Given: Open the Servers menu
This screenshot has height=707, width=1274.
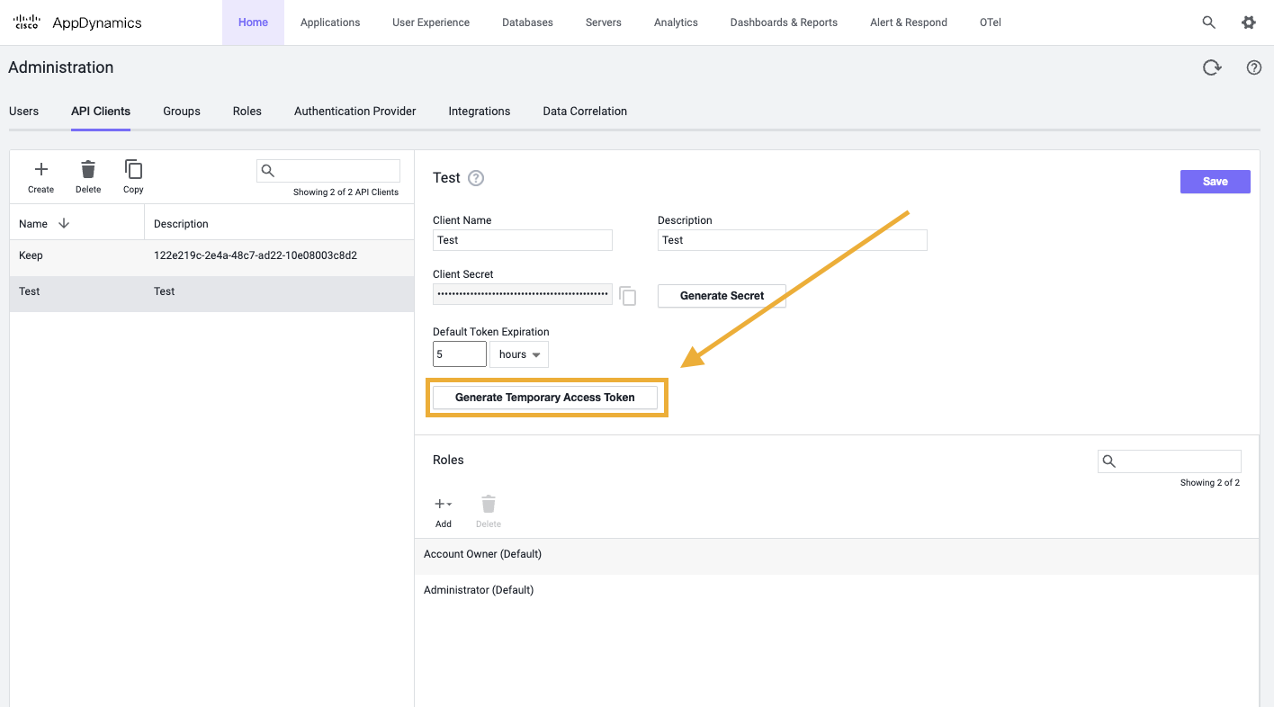Looking at the screenshot, I should coord(603,22).
